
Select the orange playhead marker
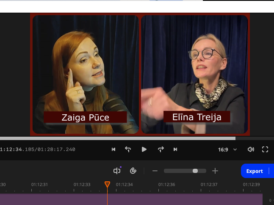[x=107, y=184]
